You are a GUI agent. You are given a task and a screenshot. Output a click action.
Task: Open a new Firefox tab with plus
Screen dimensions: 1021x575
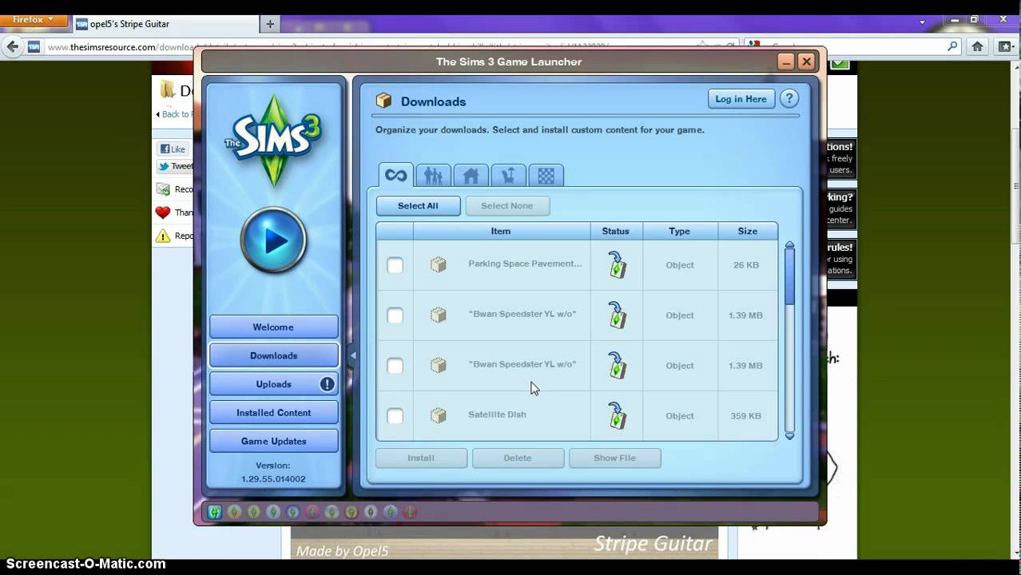pyautogui.click(x=270, y=24)
